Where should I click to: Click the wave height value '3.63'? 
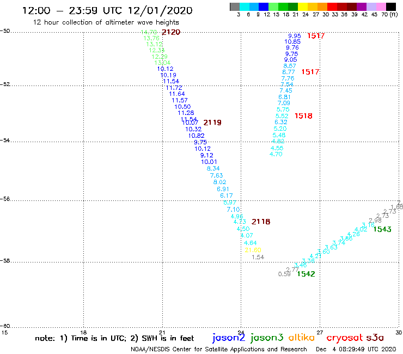coord(331,247)
